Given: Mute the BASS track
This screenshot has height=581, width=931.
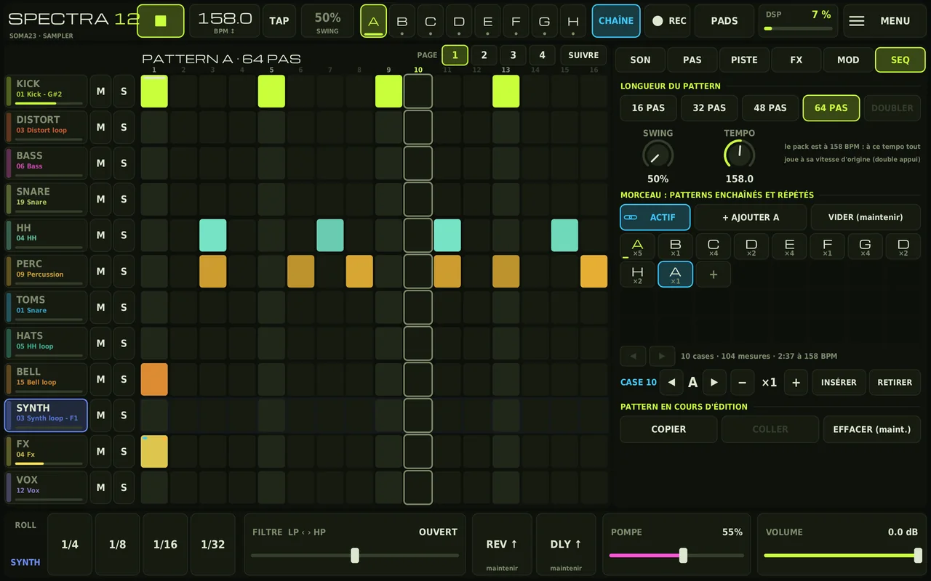Looking at the screenshot, I should click(100, 163).
